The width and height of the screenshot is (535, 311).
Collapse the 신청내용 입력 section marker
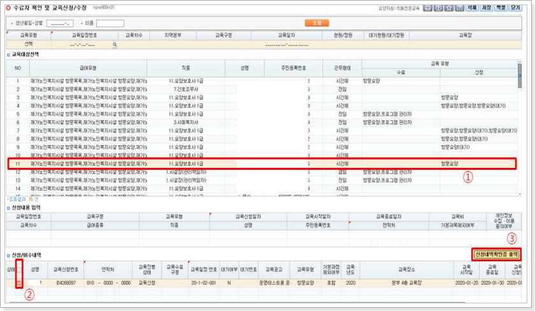(x=8, y=207)
